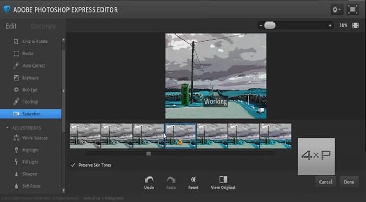Click the sidebar scroll up arrow

(63, 40)
